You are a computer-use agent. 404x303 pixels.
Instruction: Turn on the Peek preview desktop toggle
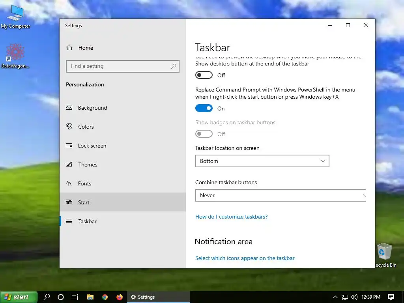[x=204, y=75]
